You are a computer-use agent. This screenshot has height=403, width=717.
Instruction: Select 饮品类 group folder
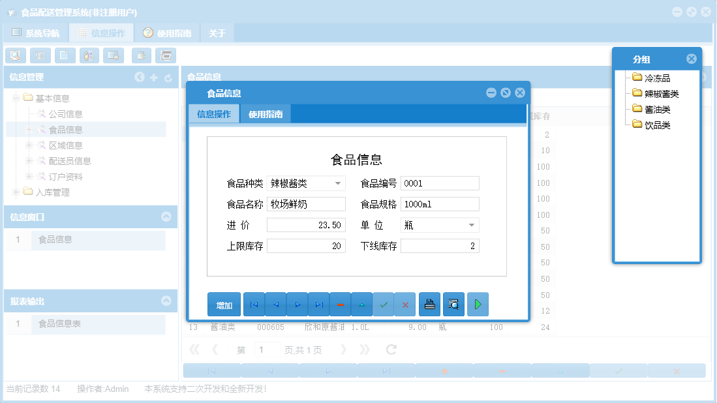coord(657,125)
